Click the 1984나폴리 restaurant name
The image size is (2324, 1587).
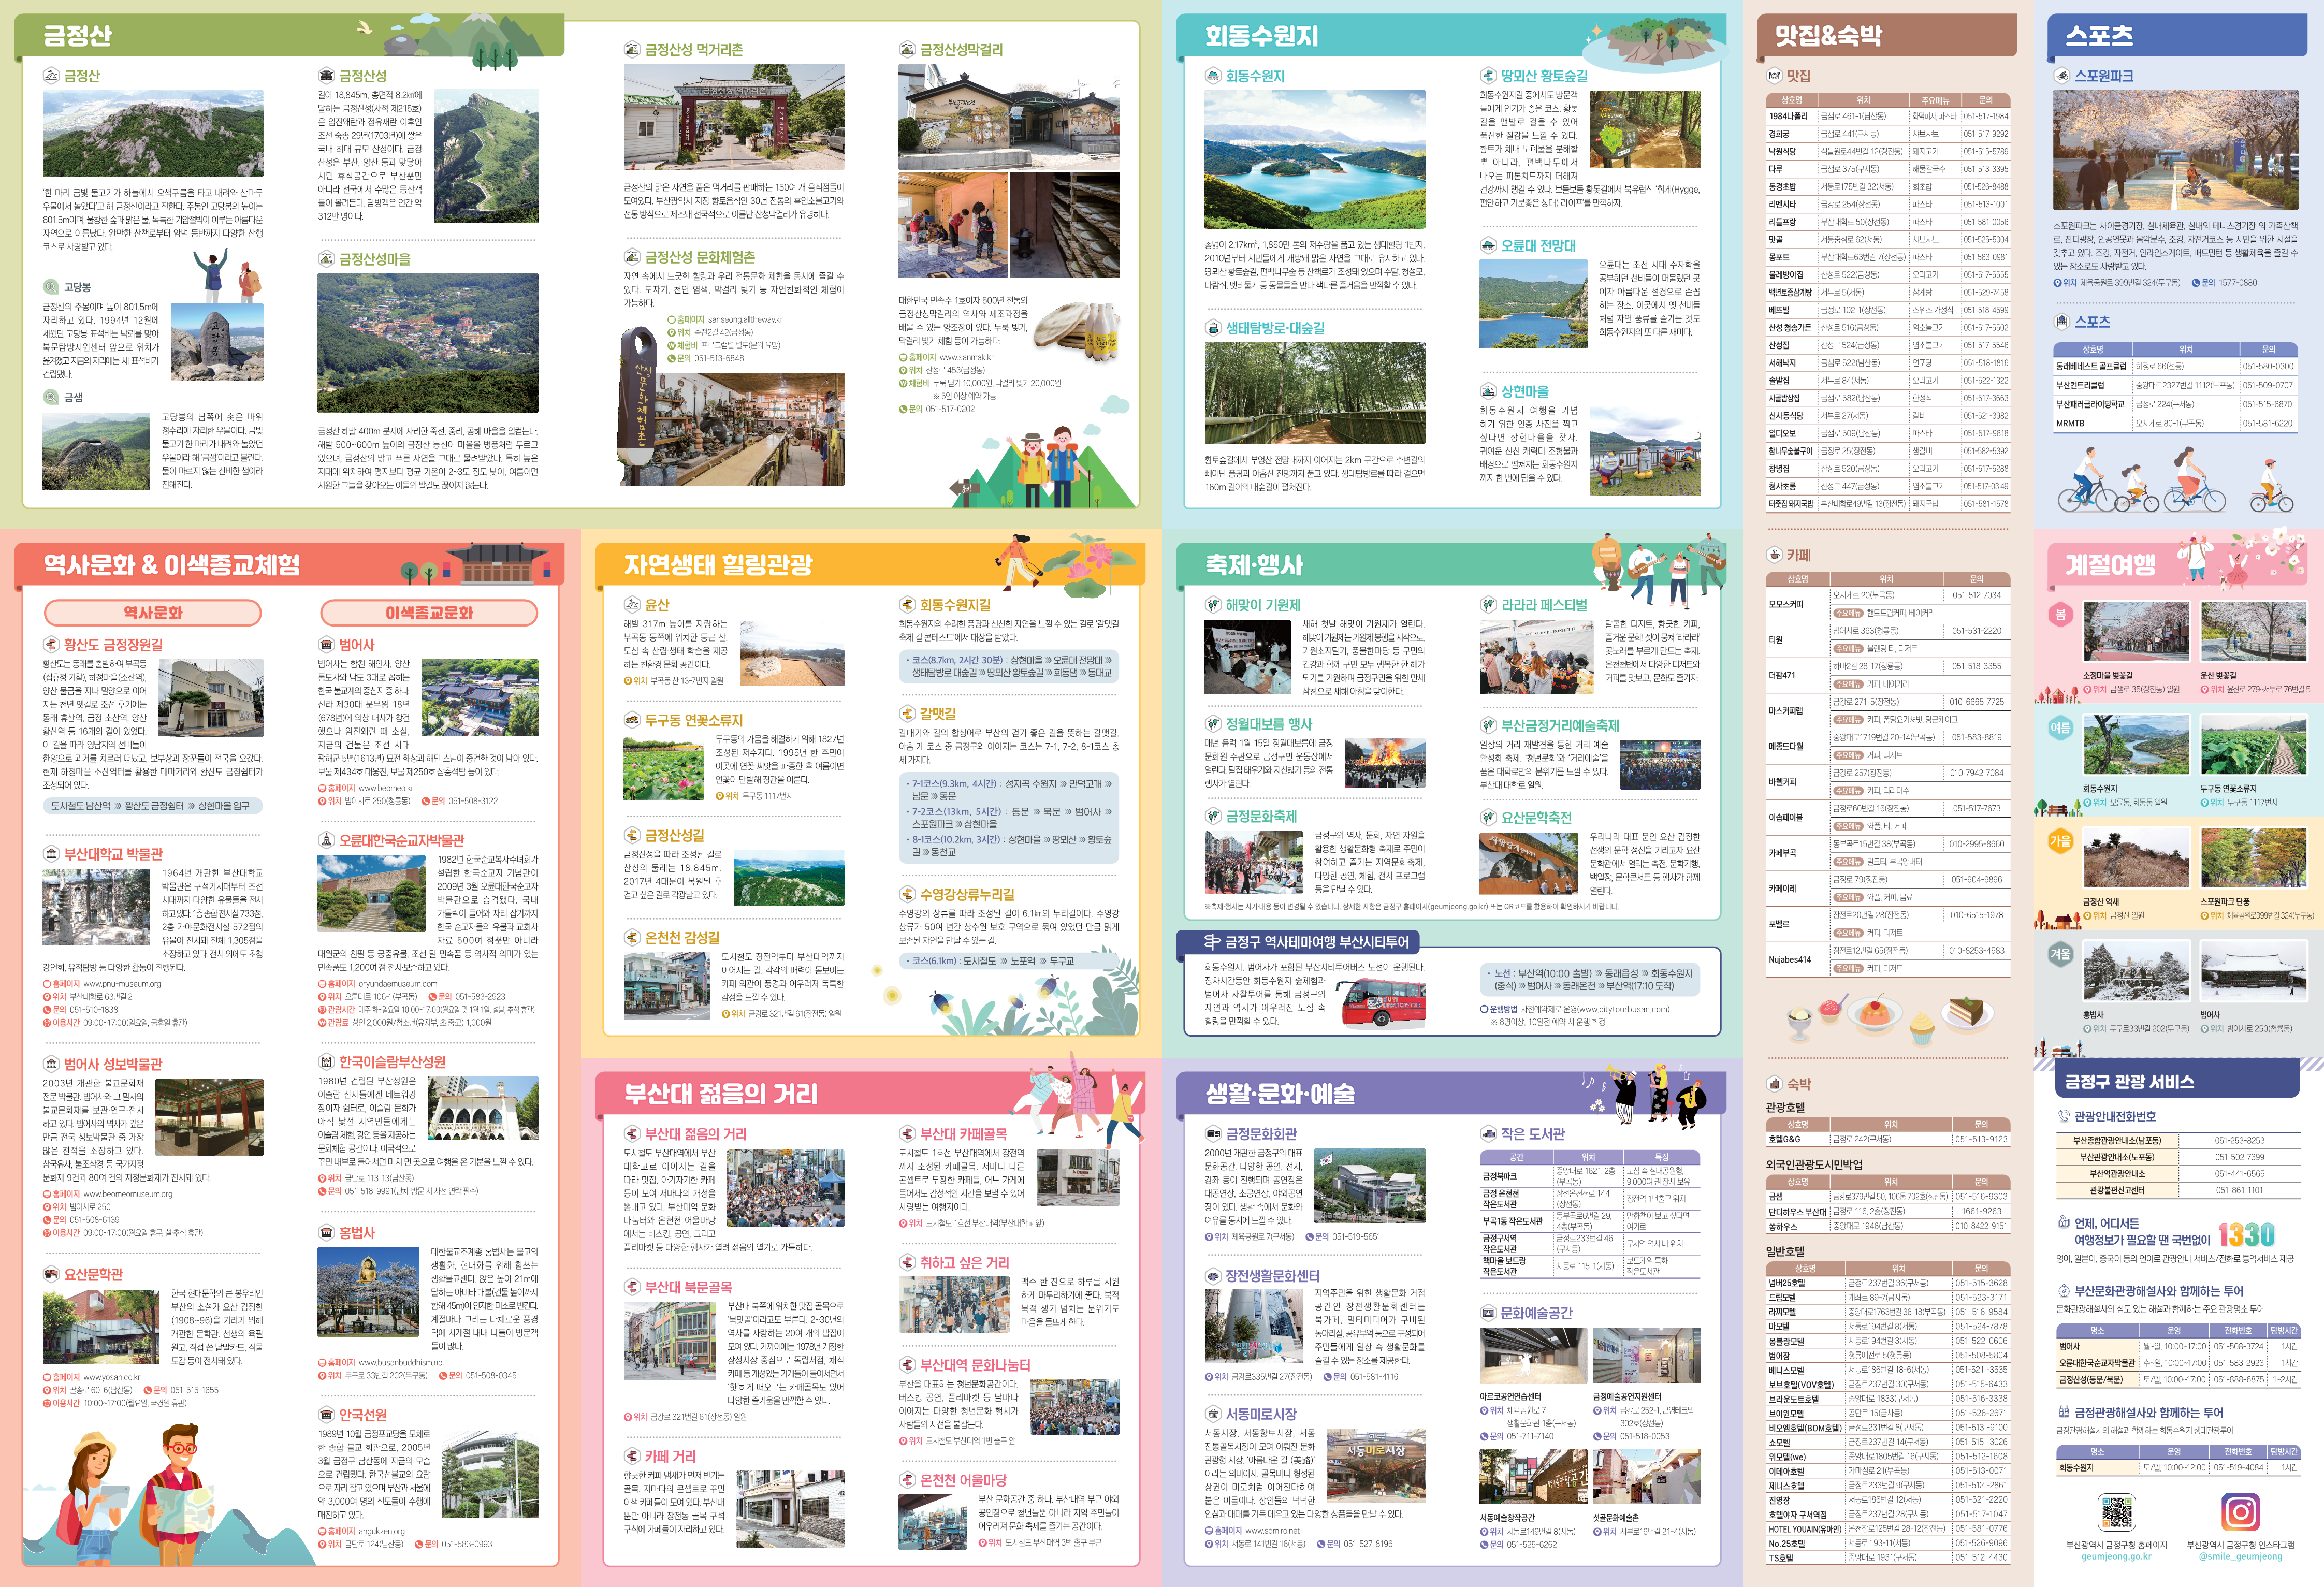1788,116
